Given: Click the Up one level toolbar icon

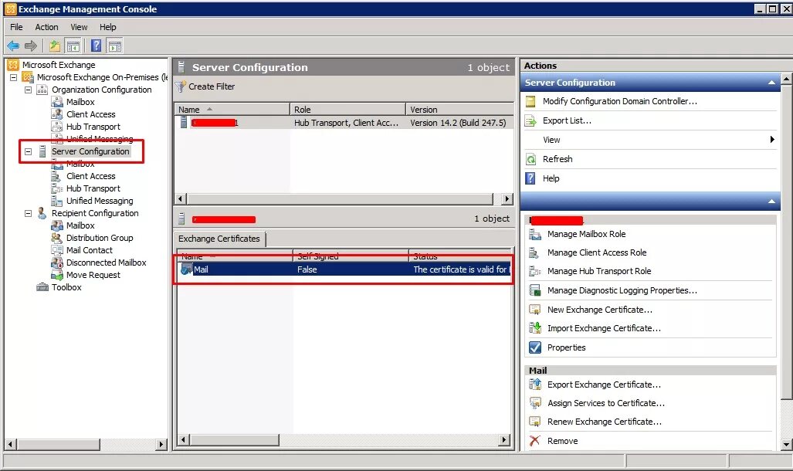Looking at the screenshot, I should pyautogui.click(x=55, y=46).
